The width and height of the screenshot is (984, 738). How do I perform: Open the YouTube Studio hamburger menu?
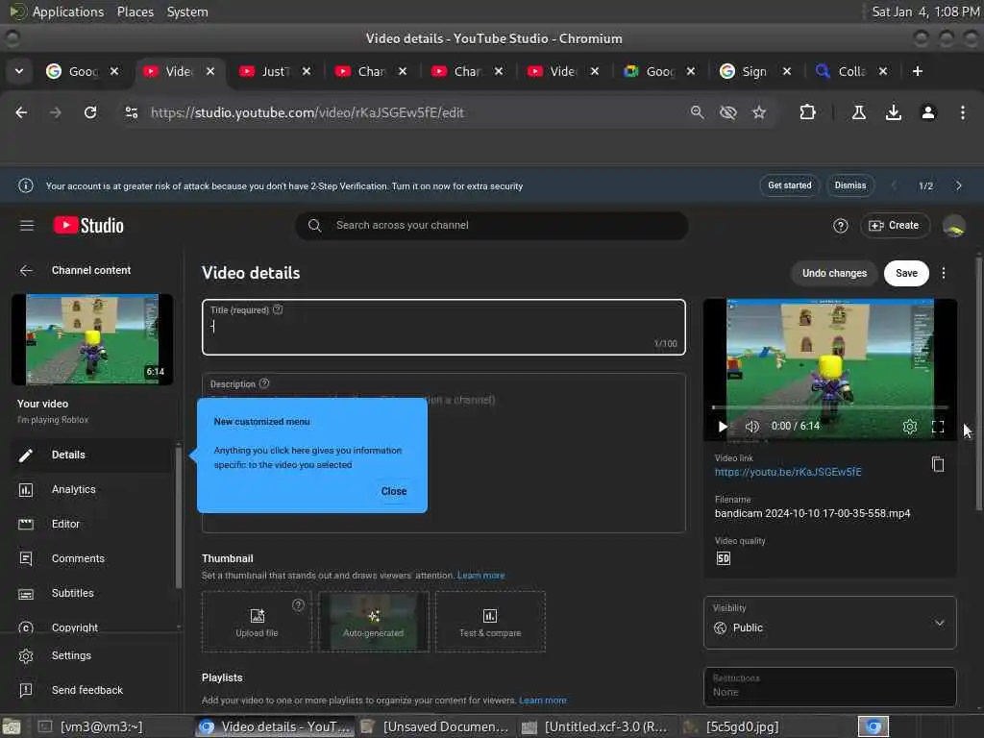[x=26, y=225]
